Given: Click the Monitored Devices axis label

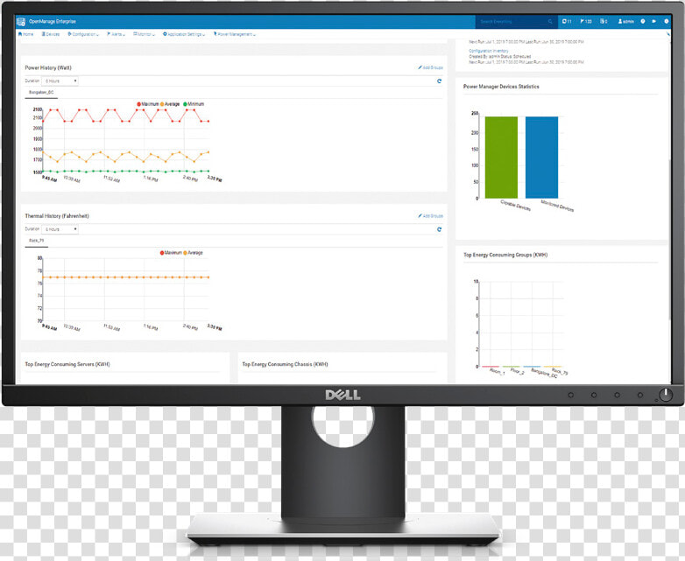Looking at the screenshot, I should 557,206.
